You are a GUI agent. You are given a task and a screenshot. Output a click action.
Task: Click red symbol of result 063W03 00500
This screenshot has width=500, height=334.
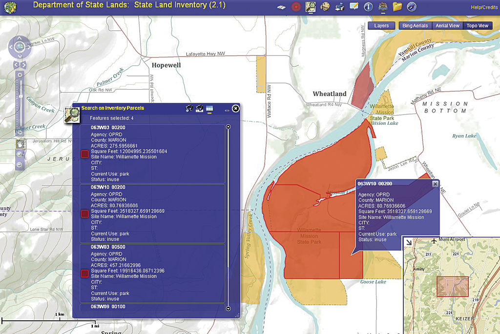pyautogui.click(x=85, y=274)
